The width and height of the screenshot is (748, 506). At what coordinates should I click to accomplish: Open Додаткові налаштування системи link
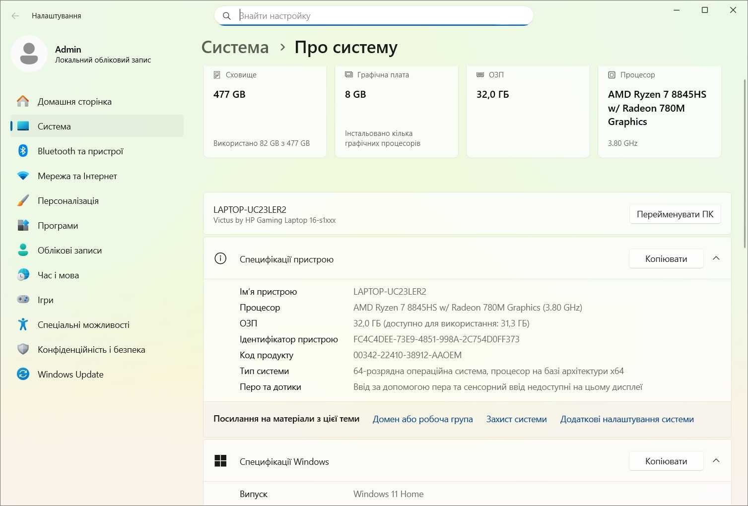[x=627, y=419]
